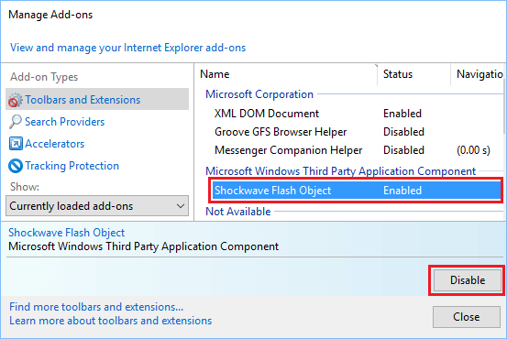Click Shockwave Flash Object title in details pane
The width and height of the screenshot is (507, 339).
click(67, 233)
